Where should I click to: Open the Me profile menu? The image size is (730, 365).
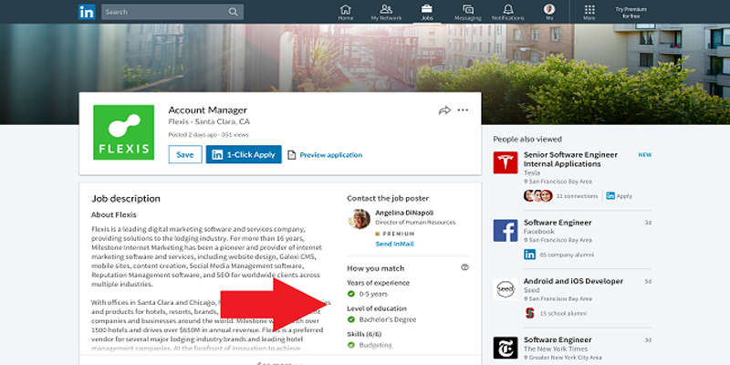click(x=549, y=13)
